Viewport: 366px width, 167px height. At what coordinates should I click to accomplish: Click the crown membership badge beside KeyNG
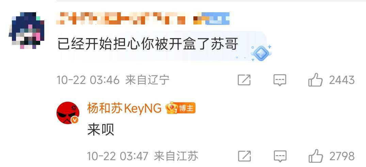coord(172,108)
